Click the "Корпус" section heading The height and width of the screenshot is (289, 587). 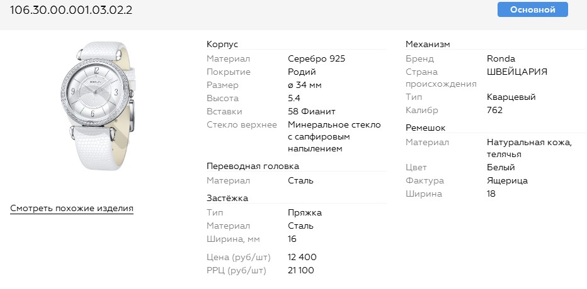coord(222,44)
